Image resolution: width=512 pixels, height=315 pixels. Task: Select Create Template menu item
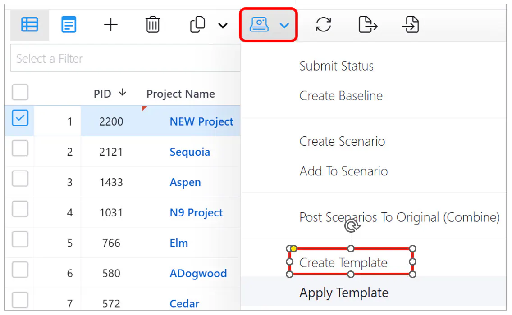point(343,263)
